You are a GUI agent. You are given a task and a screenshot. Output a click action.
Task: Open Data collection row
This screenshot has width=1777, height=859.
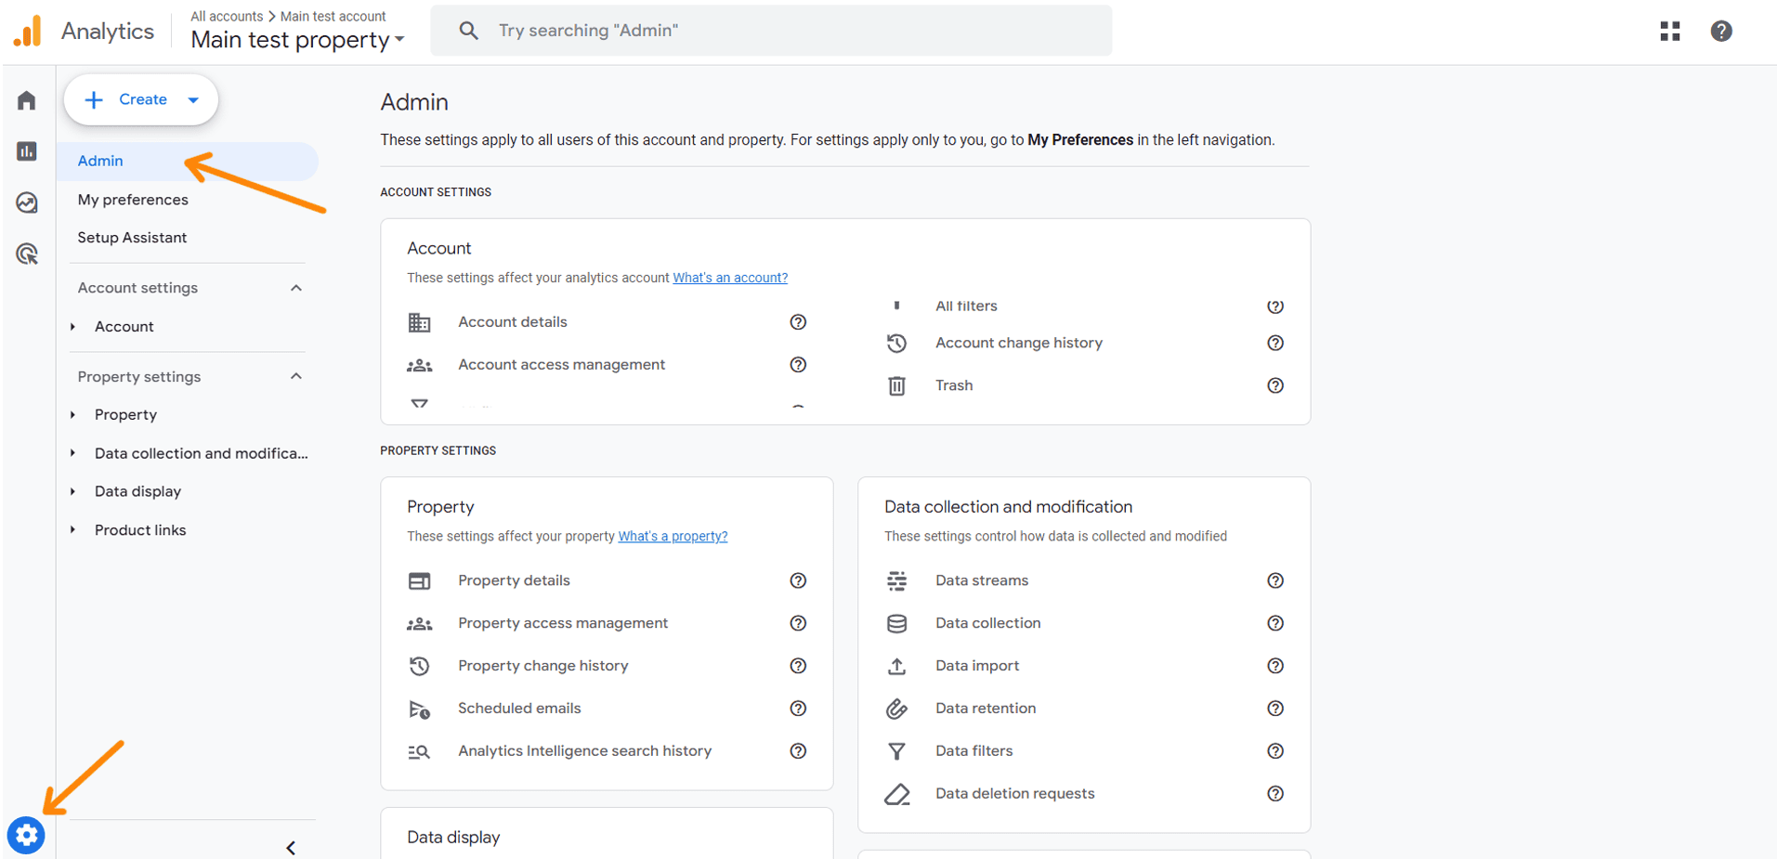coord(1084,623)
